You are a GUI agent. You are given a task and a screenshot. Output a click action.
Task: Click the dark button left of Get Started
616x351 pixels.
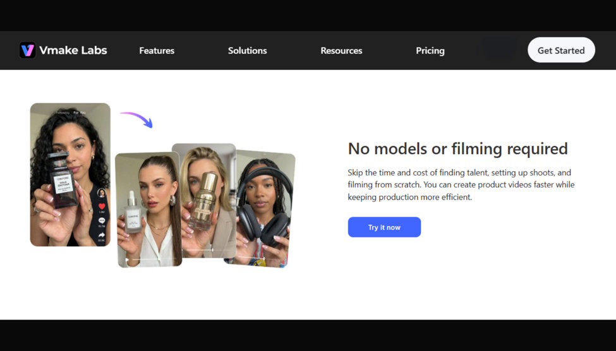pos(499,49)
